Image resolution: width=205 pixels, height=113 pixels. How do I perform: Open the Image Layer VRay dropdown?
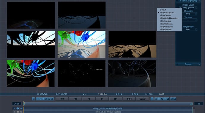(x=188, y=8)
